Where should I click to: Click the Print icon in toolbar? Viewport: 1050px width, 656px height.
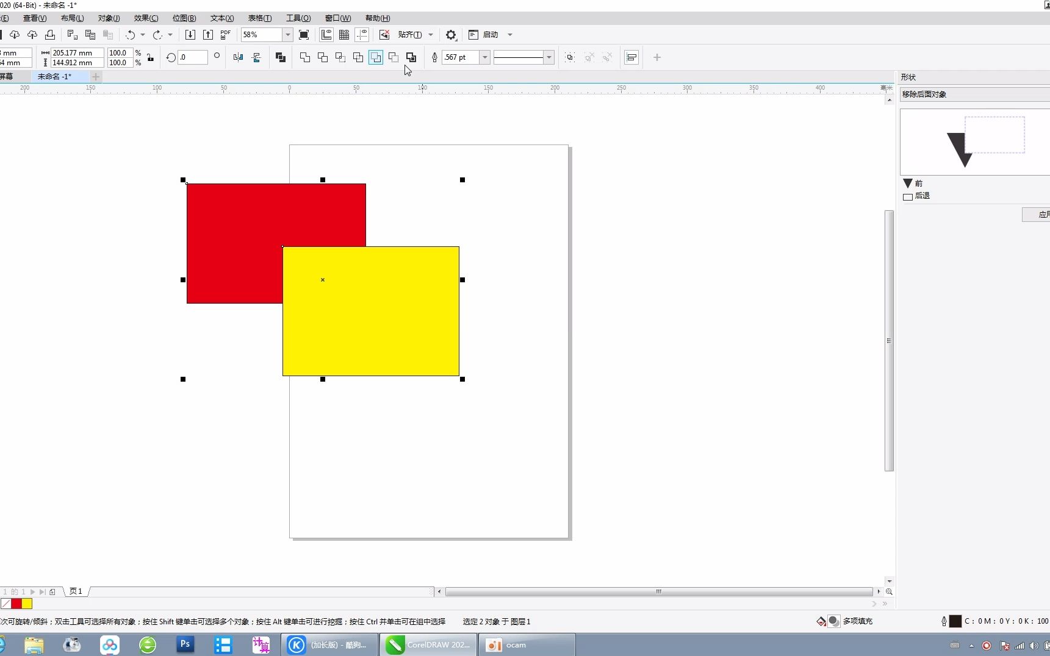coord(50,35)
